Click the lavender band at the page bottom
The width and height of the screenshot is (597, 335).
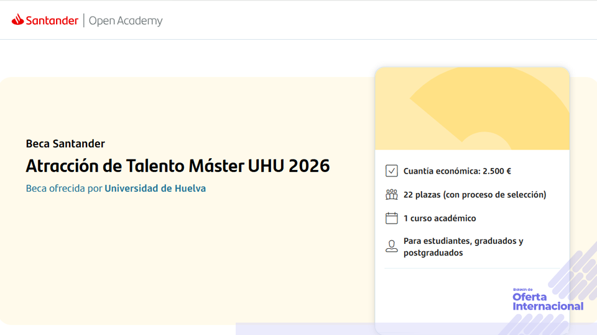(305, 329)
